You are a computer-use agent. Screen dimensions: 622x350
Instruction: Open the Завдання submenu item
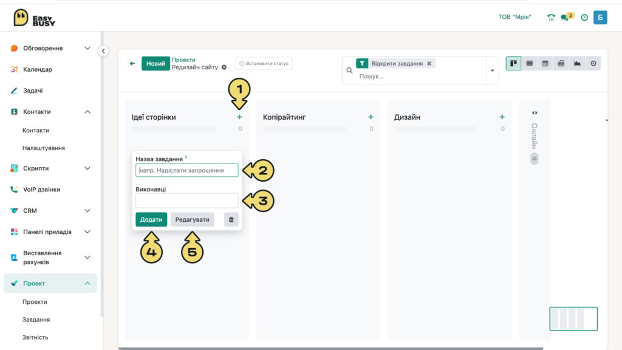(x=36, y=320)
